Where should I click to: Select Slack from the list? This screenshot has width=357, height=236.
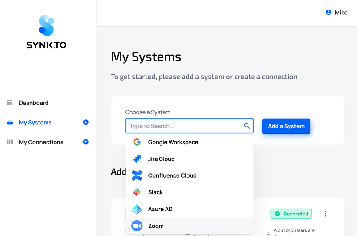189,192
